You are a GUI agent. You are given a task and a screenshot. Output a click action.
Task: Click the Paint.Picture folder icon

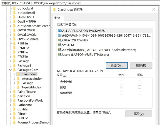15,92
